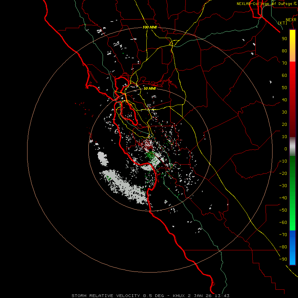Click the 13:43 timestamp
This screenshot has height=298, width=298.
222,296
